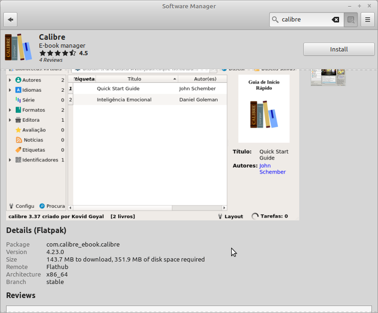
Task: Expand the Formatos tree item
Action: click(10, 110)
